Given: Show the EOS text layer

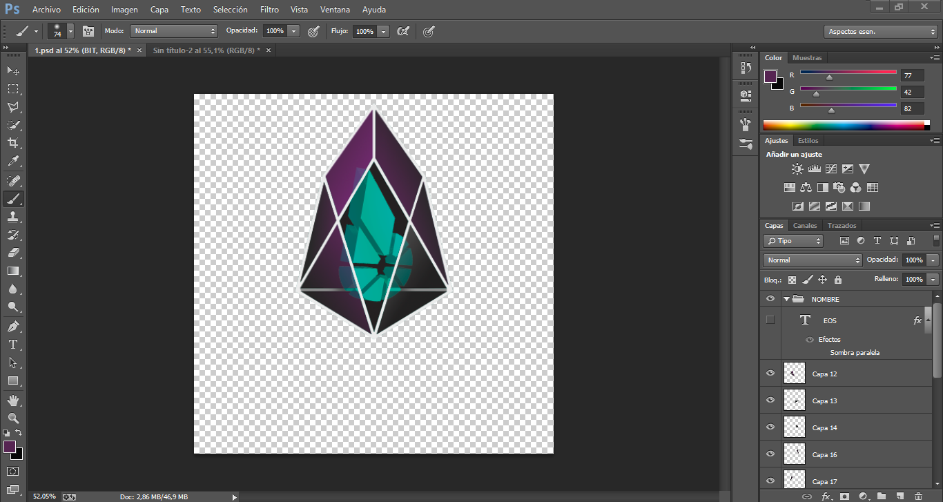Looking at the screenshot, I should pyautogui.click(x=770, y=320).
